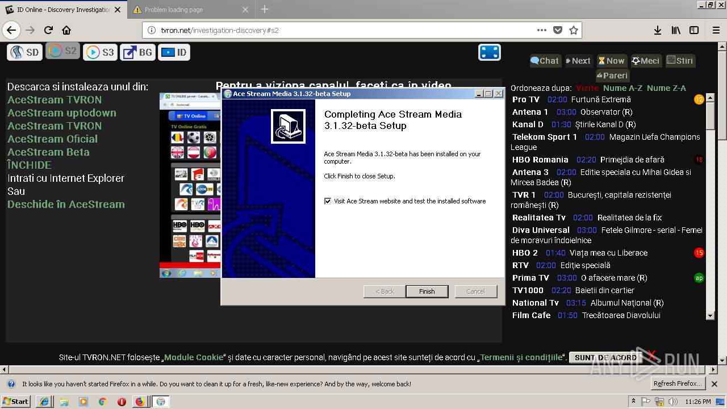Close the ID Online browser tab
This screenshot has width=727, height=409.
118,10
